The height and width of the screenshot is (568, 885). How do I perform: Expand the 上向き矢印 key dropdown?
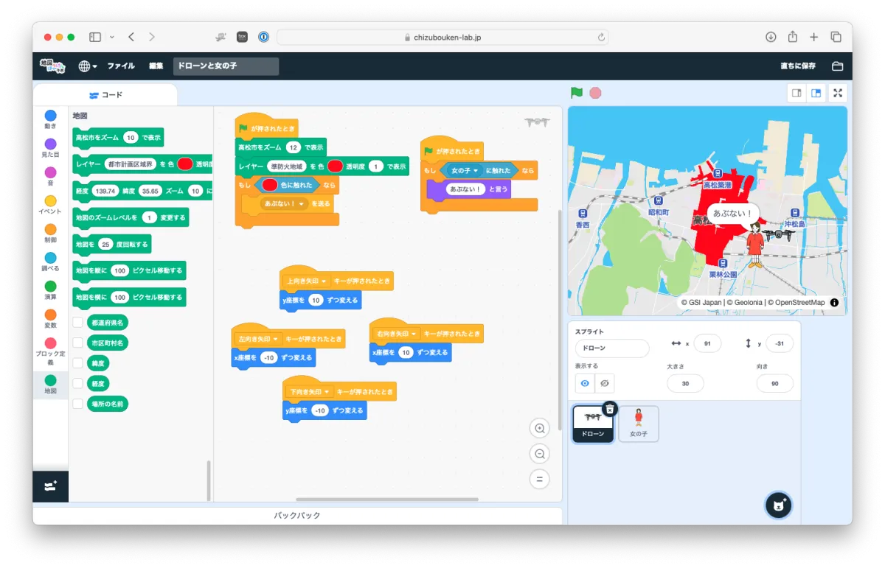[323, 281]
